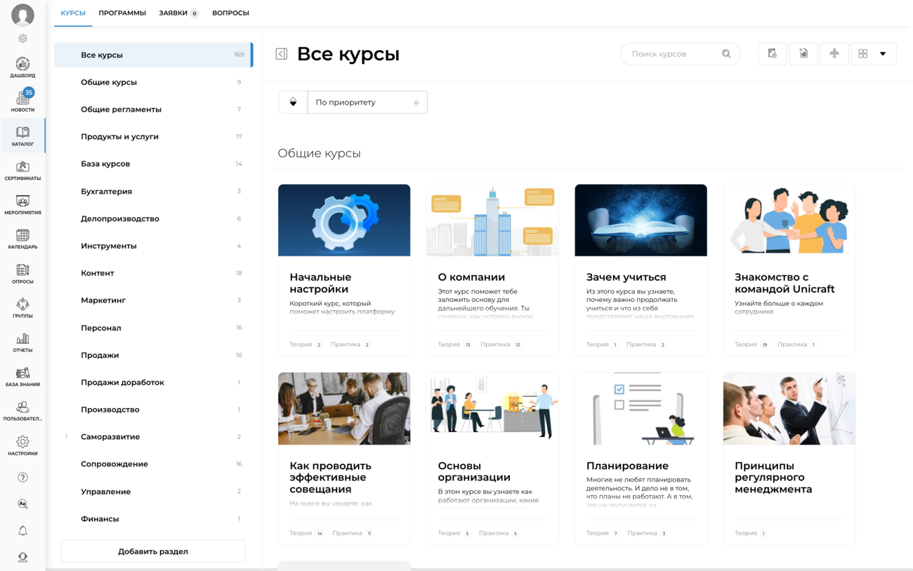Select the Продукты и услуги section

point(153,136)
